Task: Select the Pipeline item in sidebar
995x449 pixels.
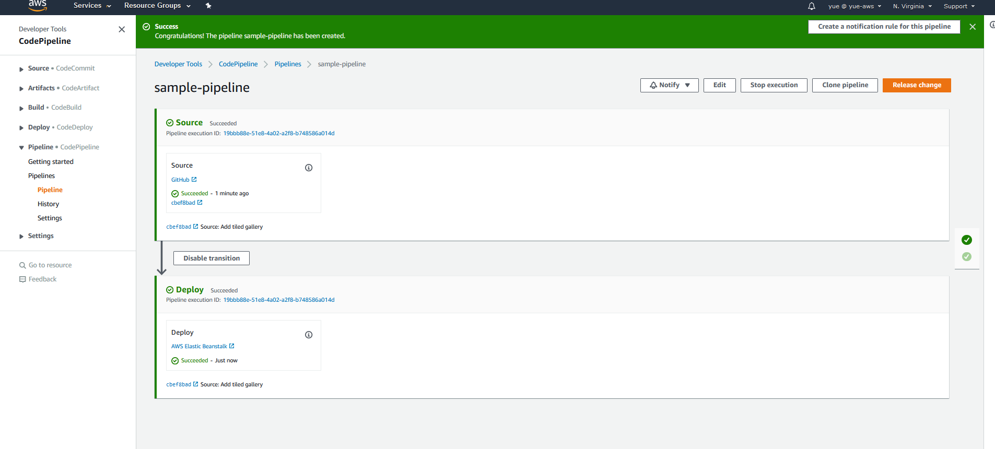Action: (x=50, y=190)
